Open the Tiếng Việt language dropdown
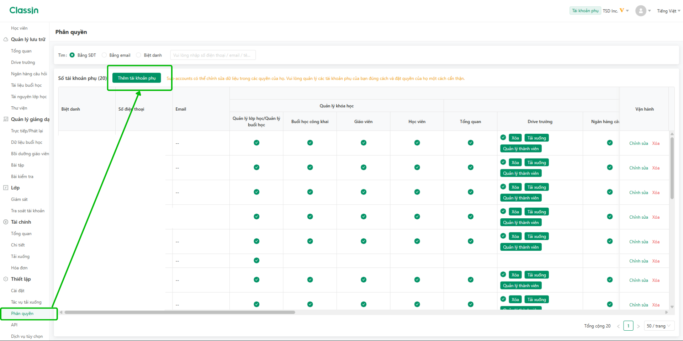Viewport: 683px width, 341px height. pos(669,11)
